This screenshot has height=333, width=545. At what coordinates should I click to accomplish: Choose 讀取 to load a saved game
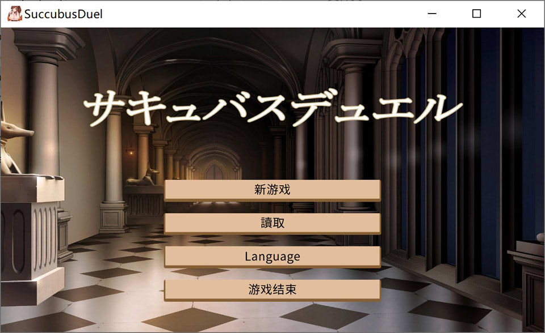click(x=272, y=223)
